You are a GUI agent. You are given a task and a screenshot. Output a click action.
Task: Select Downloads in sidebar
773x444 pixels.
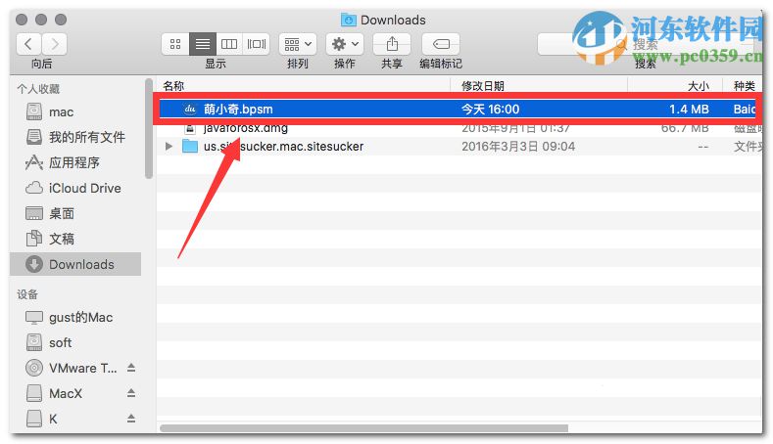pos(75,264)
